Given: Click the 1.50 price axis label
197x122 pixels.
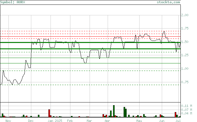Looking at the screenshot, I should click(185, 42).
